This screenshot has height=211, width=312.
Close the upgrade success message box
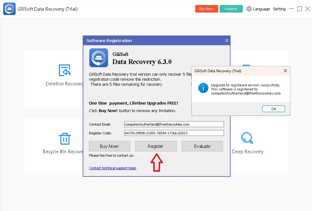[x=285, y=71]
